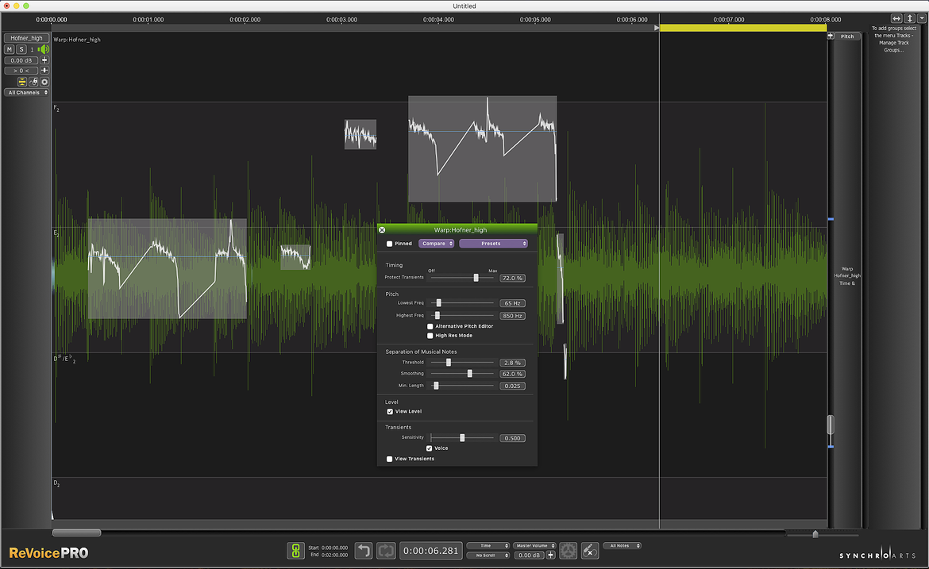The width and height of the screenshot is (929, 569).
Task: Open the Compare dropdown
Action: coord(437,244)
